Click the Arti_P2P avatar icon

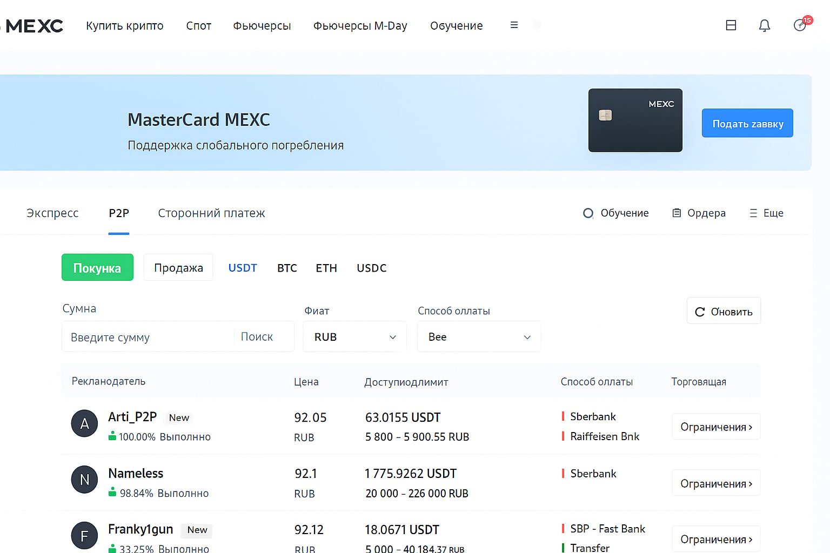point(84,424)
